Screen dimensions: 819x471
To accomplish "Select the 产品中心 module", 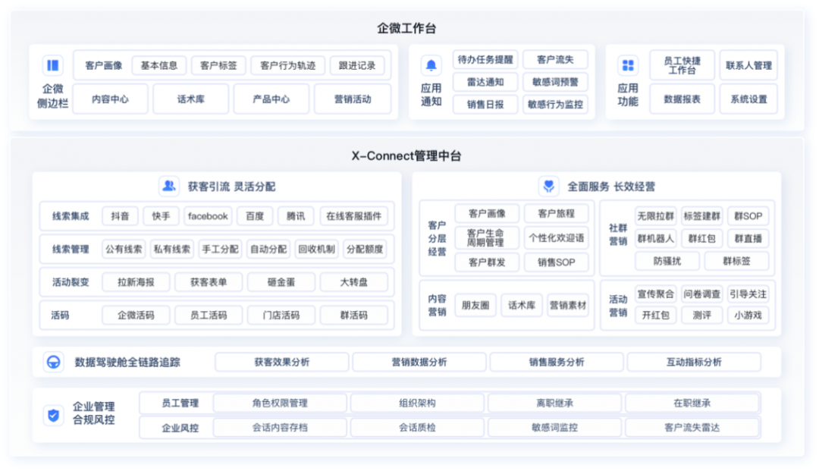I will (x=271, y=99).
